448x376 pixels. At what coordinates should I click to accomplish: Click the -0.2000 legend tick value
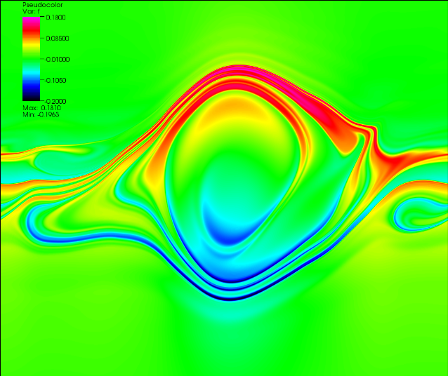[x=55, y=101]
